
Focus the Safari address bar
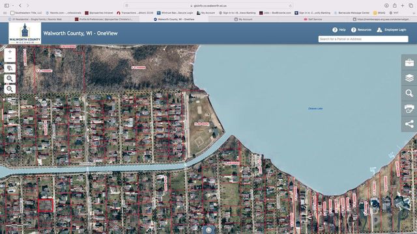208,6
